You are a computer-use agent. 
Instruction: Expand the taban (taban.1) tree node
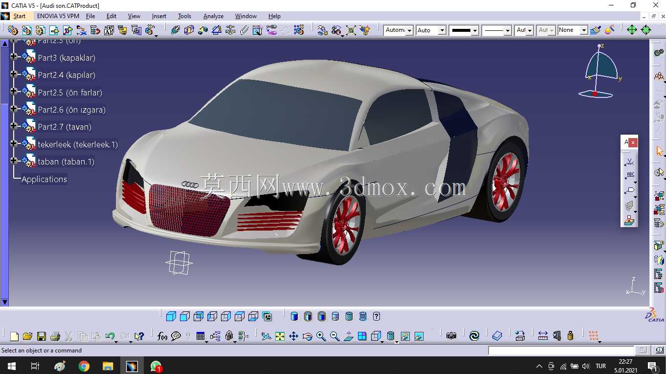click(x=14, y=161)
